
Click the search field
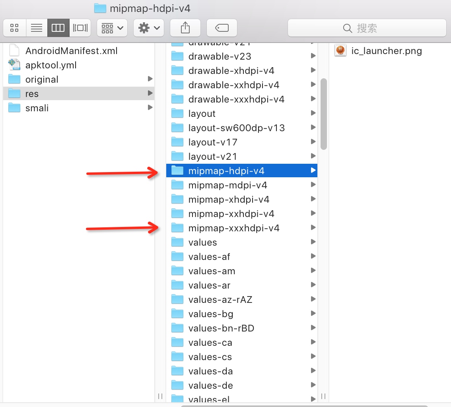(x=367, y=28)
